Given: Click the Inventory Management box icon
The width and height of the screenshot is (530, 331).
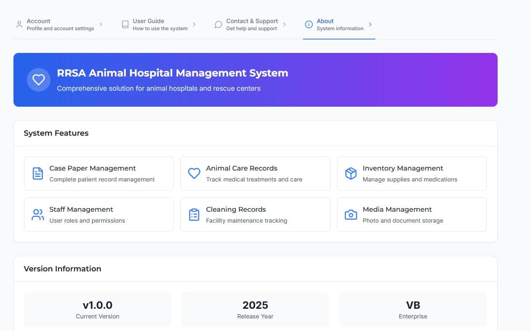Looking at the screenshot, I should [351, 173].
